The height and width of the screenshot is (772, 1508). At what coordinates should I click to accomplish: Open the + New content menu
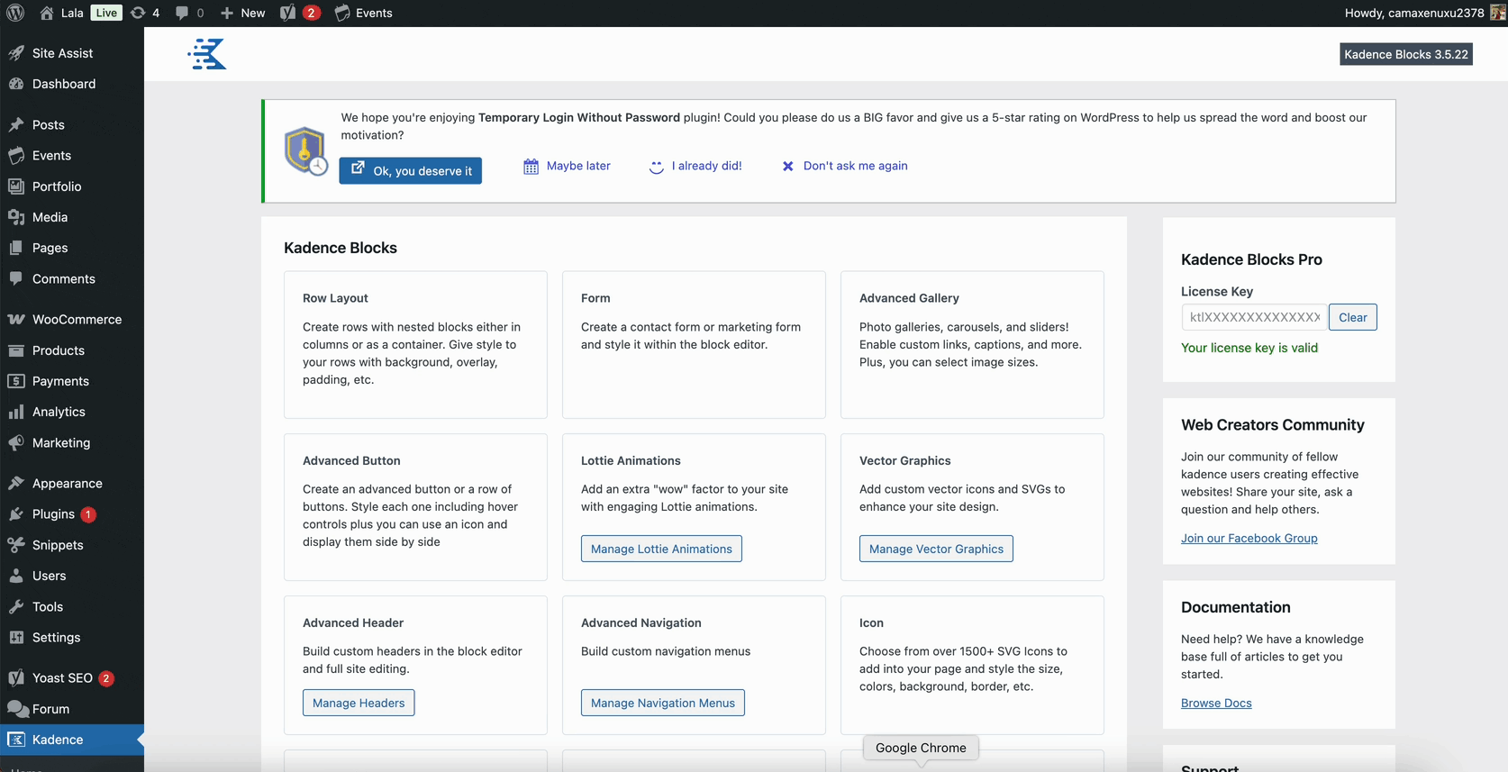tap(243, 13)
